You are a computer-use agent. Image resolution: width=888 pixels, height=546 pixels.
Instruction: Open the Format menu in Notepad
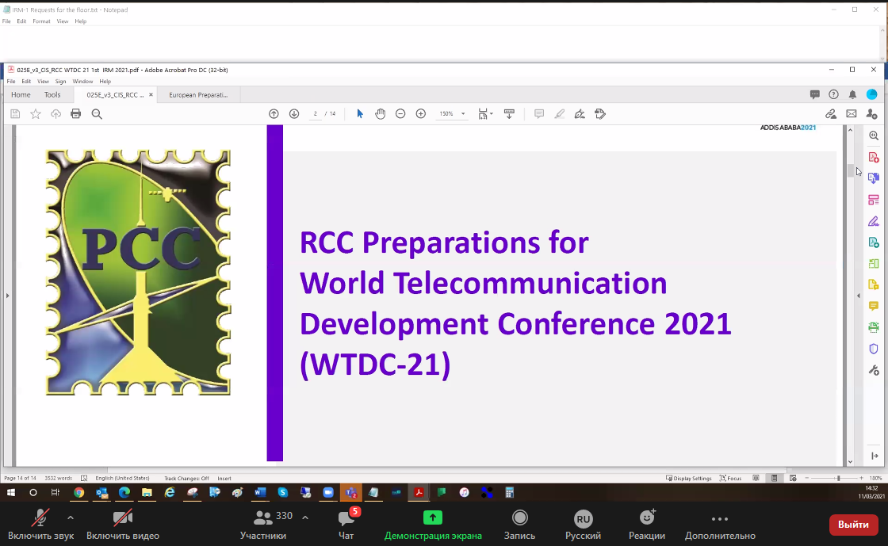(x=41, y=21)
